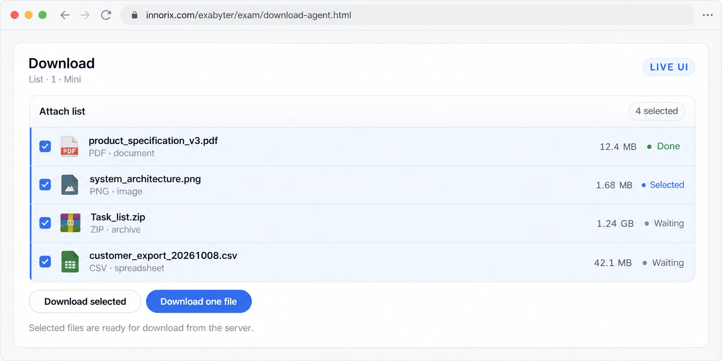Click the ZIP · archive type label
The width and height of the screenshot is (722, 361).
pyautogui.click(x=116, y=230)
